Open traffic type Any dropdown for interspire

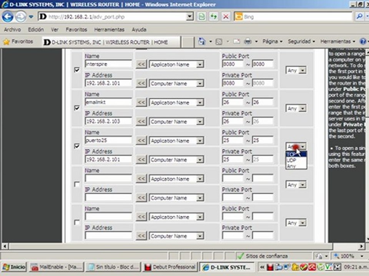pyautogui.click(x=296, y=70)
